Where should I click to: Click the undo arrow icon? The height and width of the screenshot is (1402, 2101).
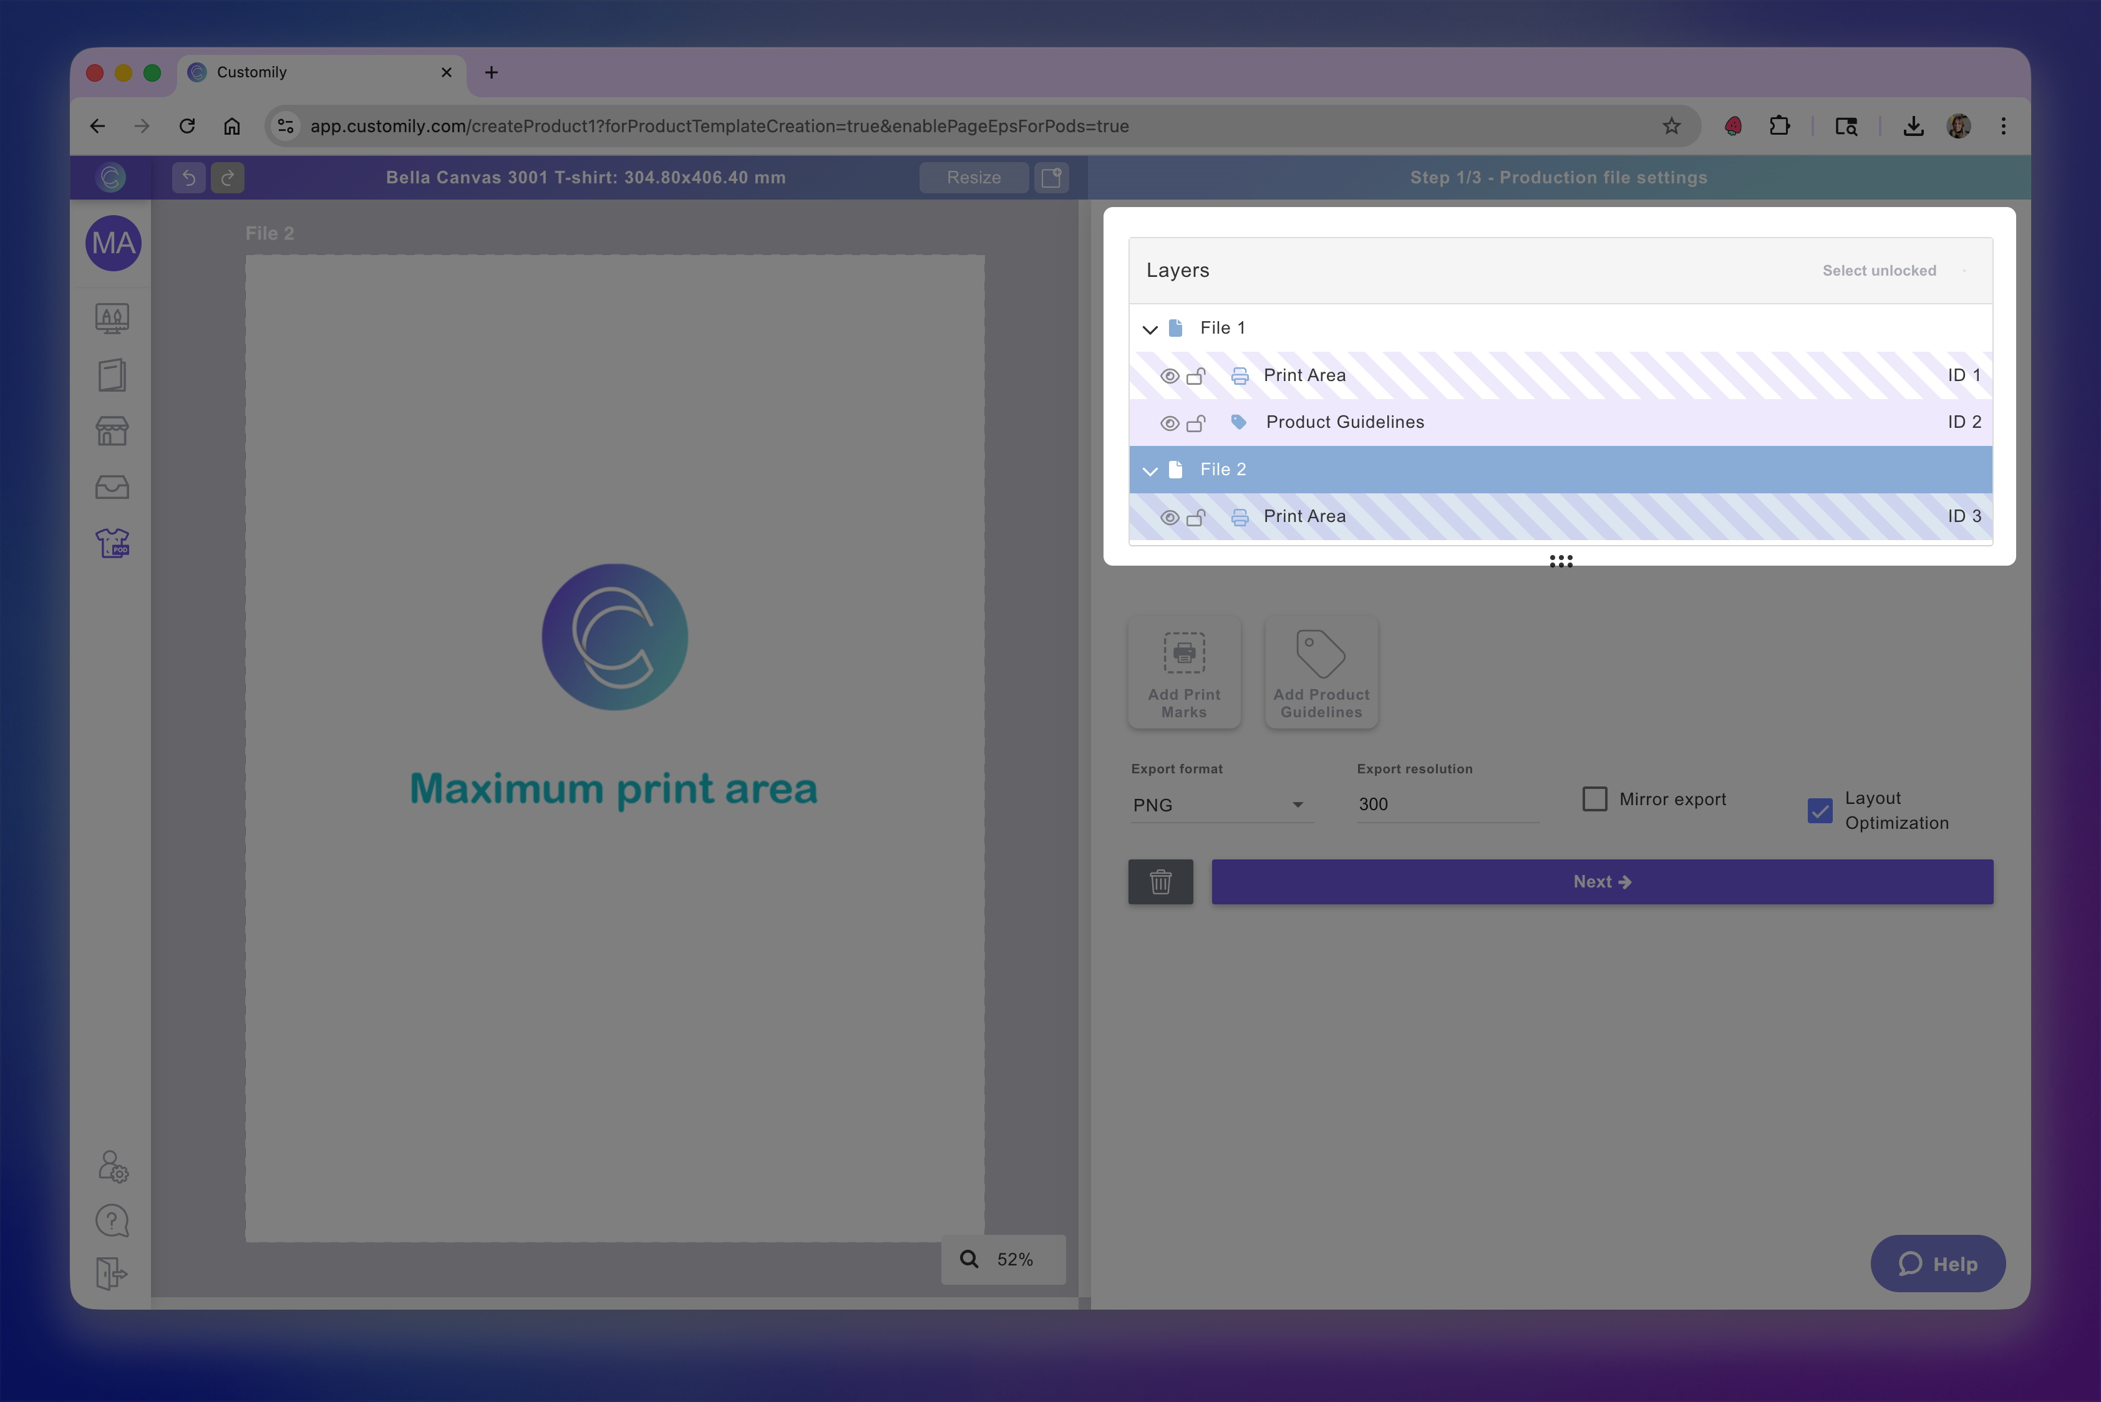pos(189,178)
